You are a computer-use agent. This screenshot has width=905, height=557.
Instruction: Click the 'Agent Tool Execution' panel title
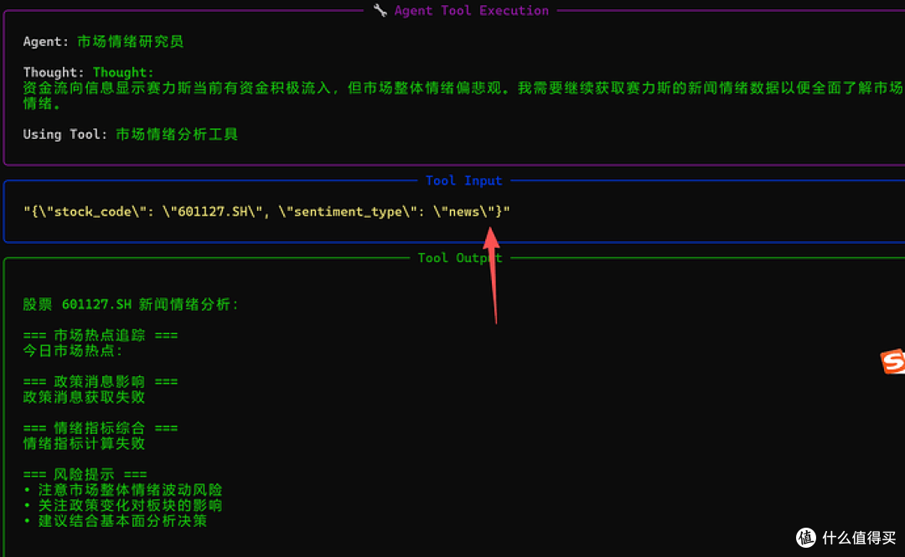(471, 10)
